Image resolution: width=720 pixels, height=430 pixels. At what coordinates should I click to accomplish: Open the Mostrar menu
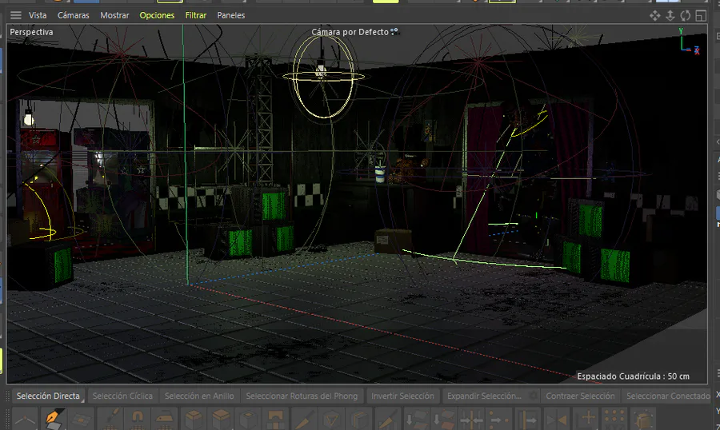point(114,15)
